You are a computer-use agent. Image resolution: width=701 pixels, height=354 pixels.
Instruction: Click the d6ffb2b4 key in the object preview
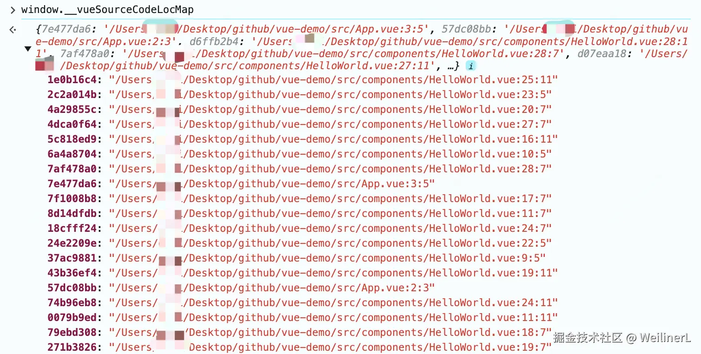(x=215, y=41)
